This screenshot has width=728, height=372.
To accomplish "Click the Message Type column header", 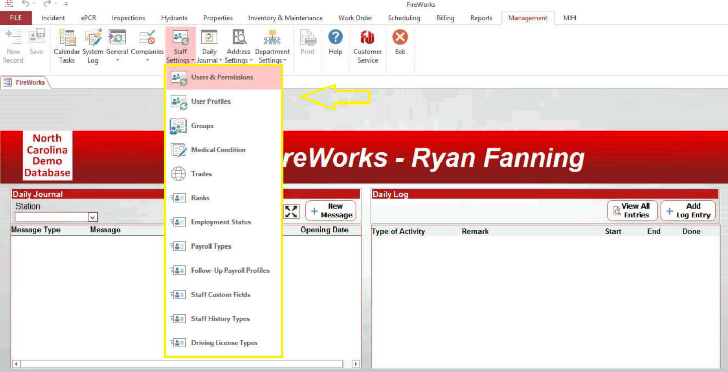I will coord(36,231).
